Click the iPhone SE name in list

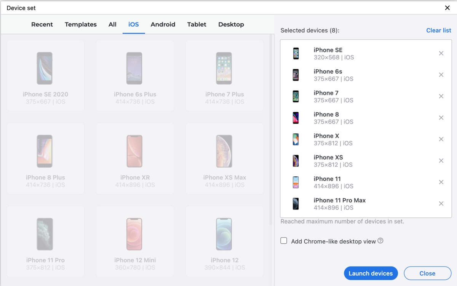click(328, 50)
